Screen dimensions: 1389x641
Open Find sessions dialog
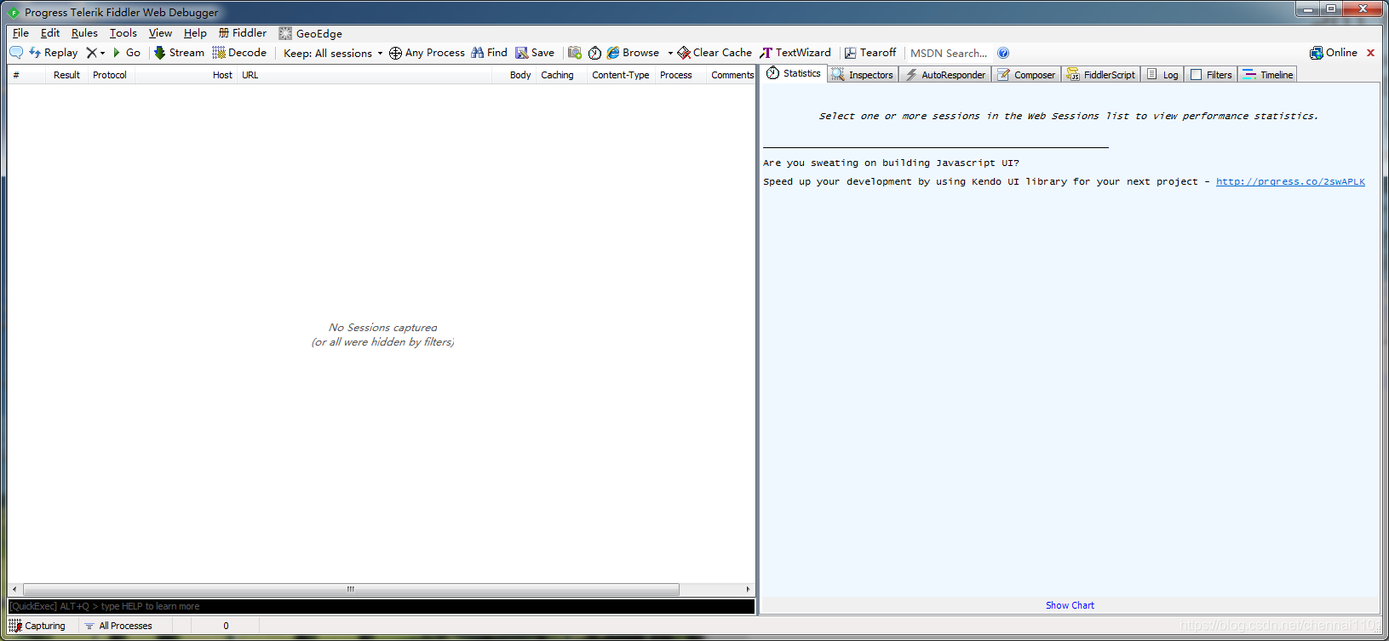pyautogui.click(x=489, y=53)
